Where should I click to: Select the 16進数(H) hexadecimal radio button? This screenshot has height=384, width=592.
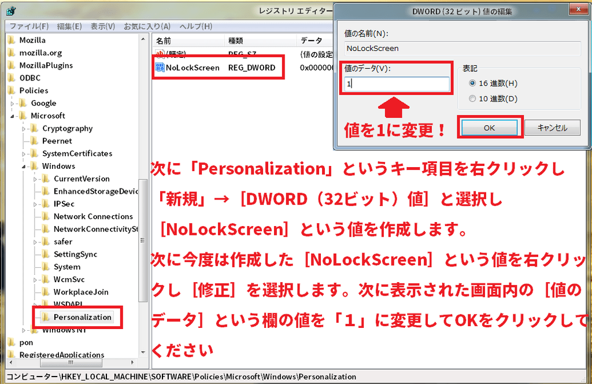point(472,83)
